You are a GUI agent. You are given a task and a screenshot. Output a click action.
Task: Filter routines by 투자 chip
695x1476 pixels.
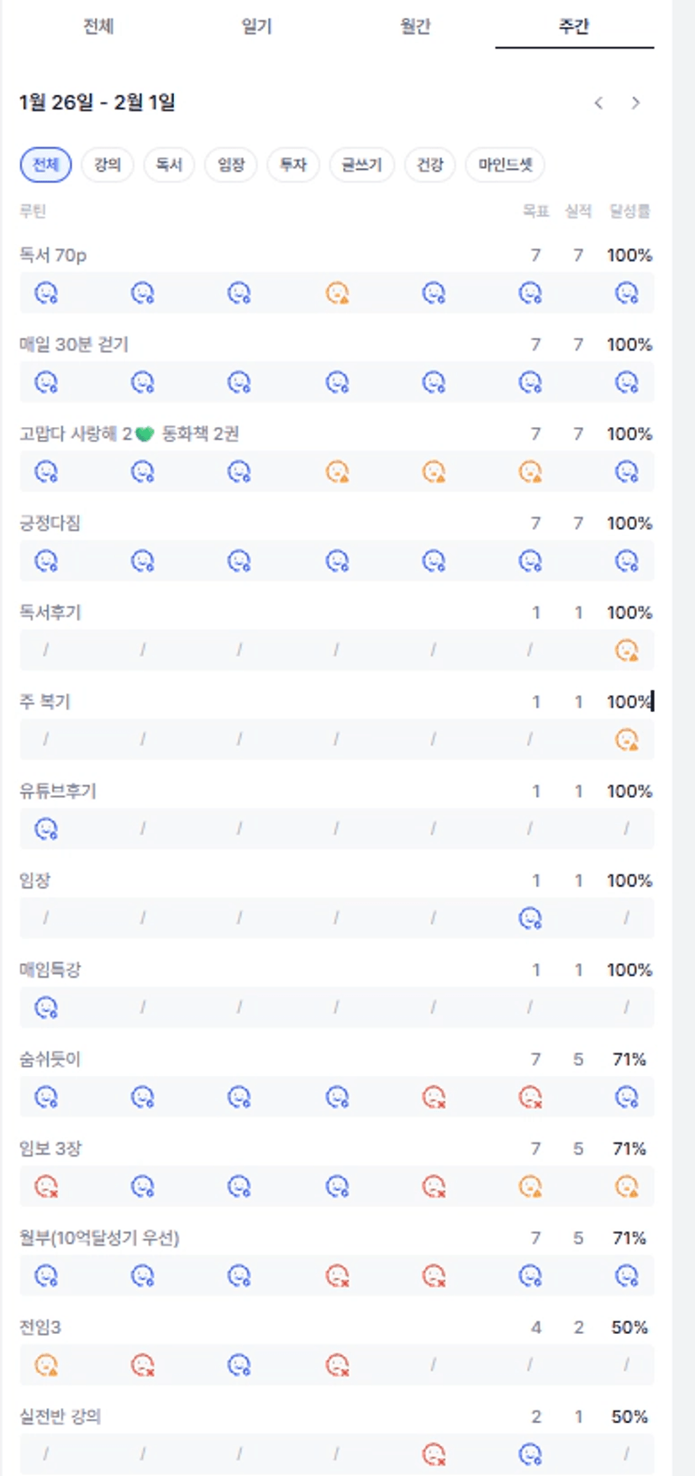coord(292,165)
